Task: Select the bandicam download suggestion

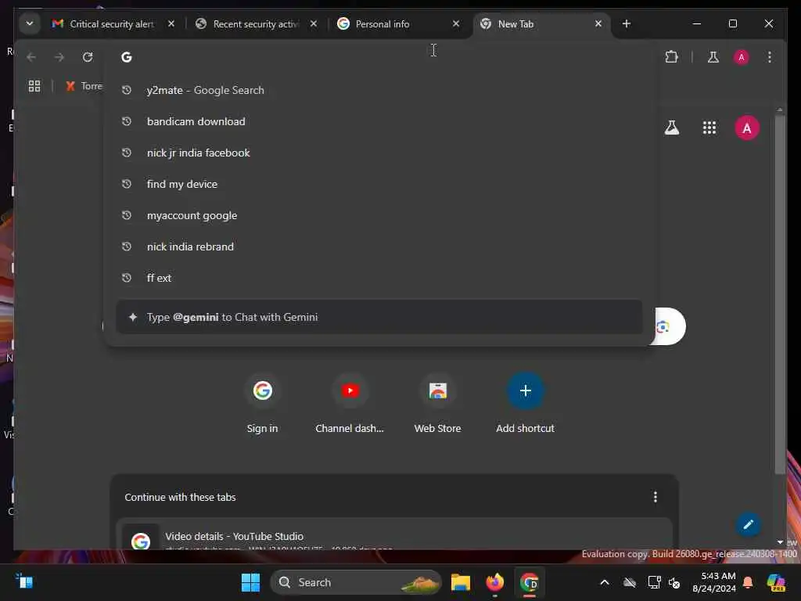Action: coord(379,121)
